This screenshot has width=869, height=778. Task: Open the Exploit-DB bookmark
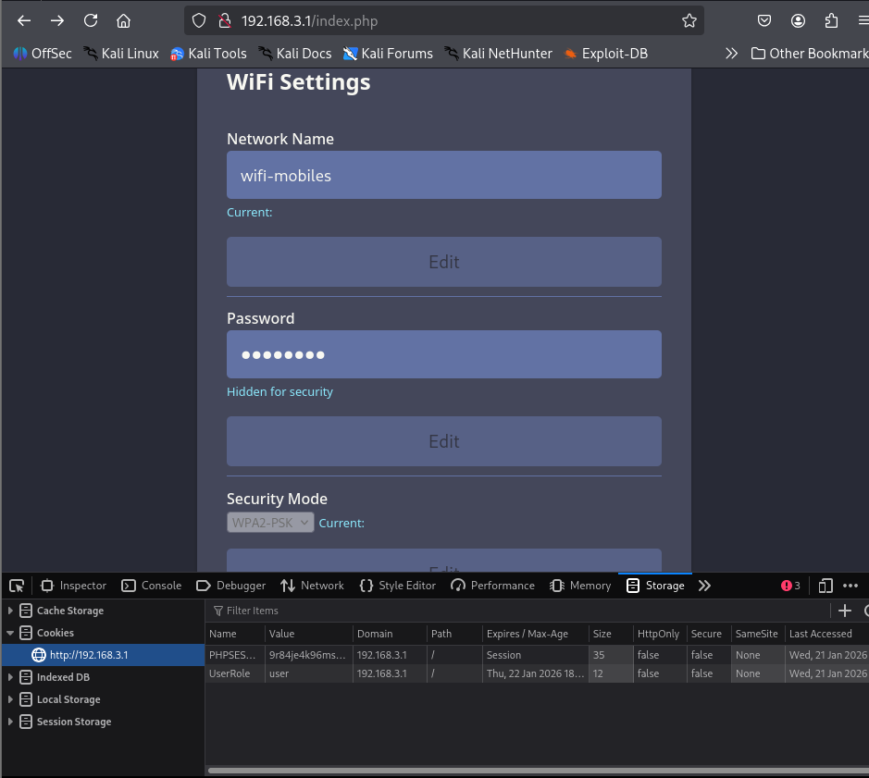tap(605, 54)
